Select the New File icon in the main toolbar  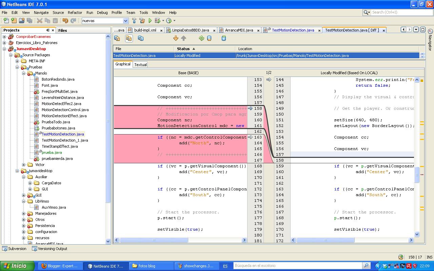pos(6,21)
